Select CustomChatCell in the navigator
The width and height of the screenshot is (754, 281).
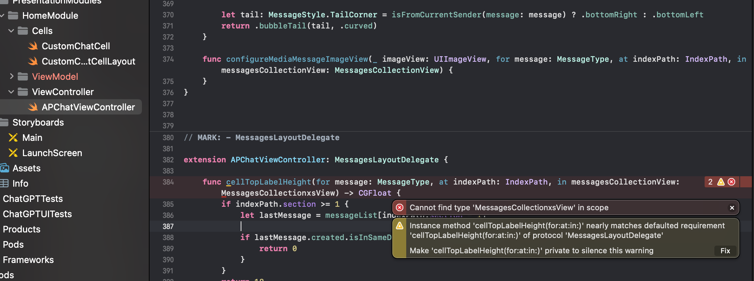pos(76,46)
